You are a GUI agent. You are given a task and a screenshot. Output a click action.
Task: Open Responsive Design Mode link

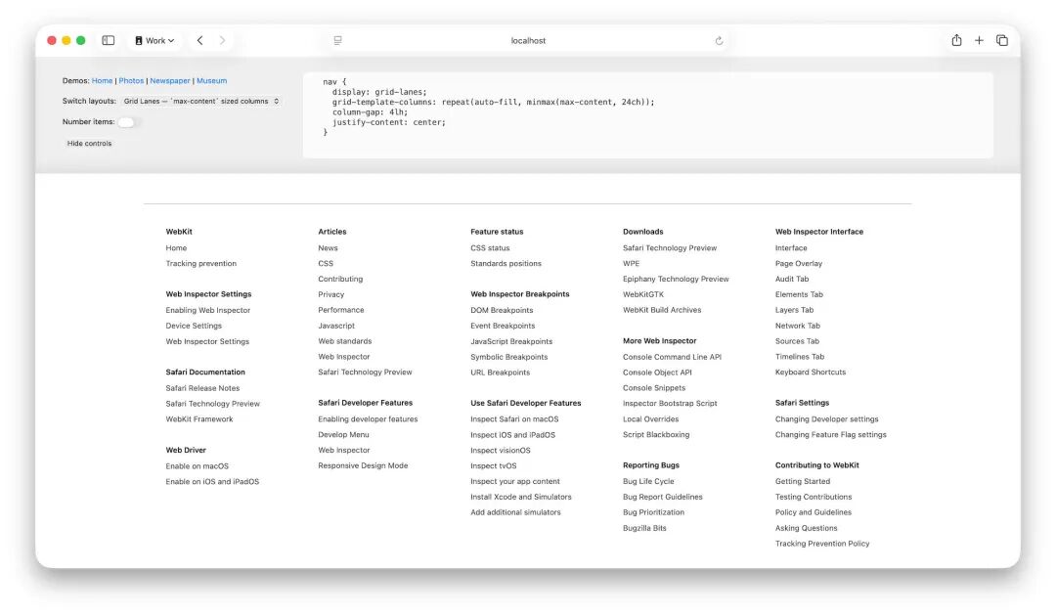tap(363, 466)
